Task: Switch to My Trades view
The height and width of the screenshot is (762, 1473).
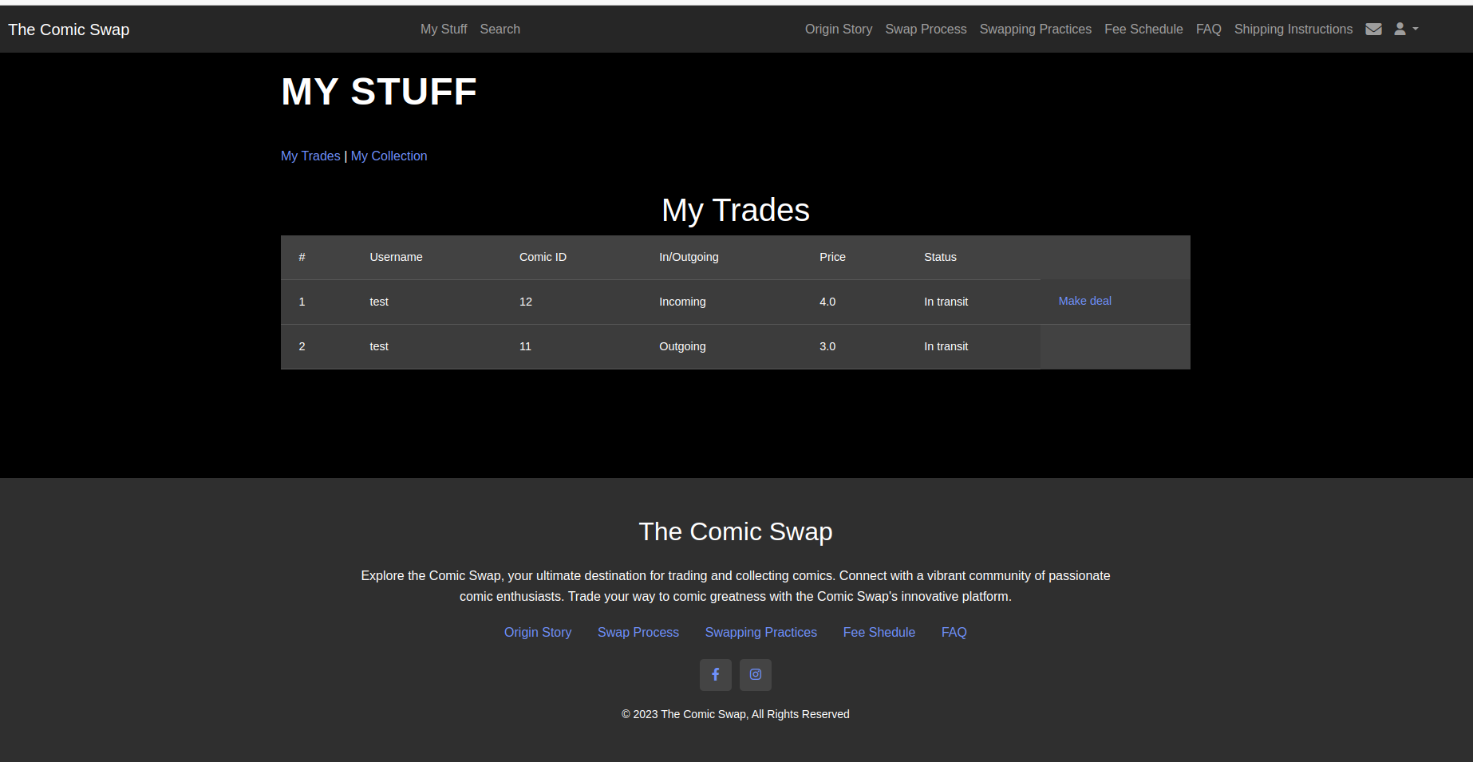Action: 310,156
